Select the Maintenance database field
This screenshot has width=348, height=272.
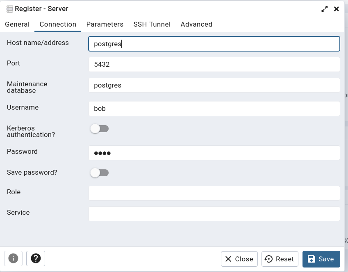[214, 85]
